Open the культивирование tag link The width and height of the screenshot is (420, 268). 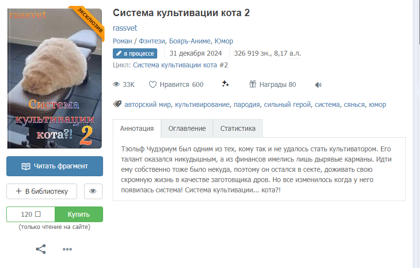click(x=202, y=104)
